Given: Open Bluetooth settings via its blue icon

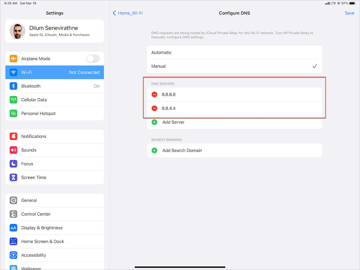Looking at the screenshot, I should (x=13, y=86).
